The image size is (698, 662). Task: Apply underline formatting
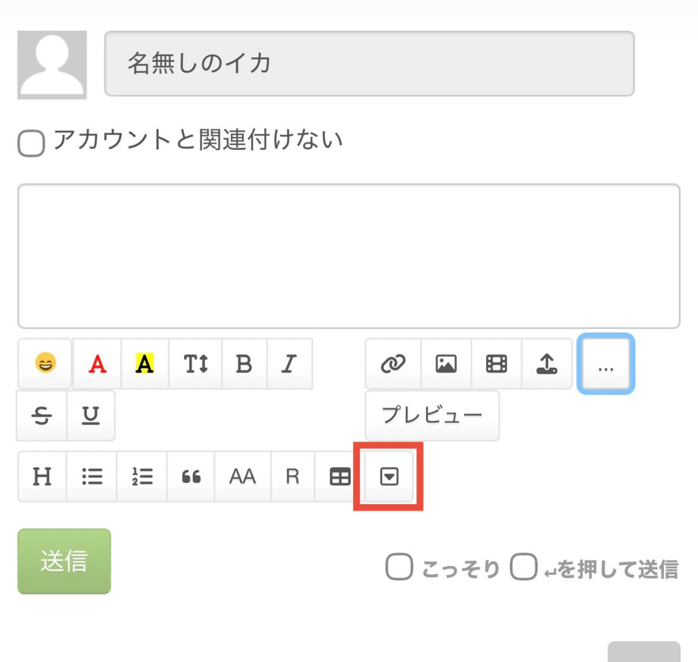[90, 415]
